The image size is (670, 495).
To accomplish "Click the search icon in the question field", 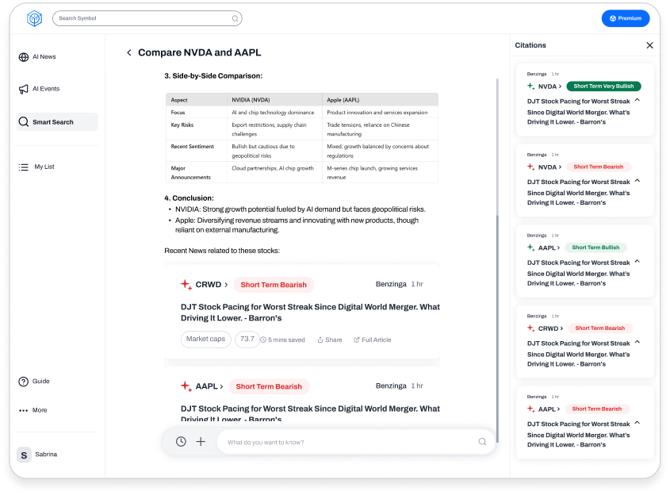I will 482,442.
